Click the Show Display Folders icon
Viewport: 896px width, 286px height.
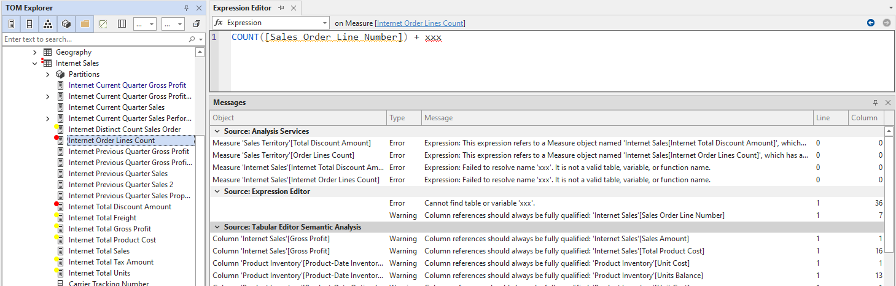[85, 24]
